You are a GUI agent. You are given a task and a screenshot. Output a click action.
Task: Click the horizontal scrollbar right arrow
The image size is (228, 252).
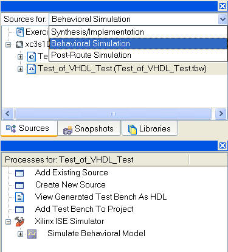coord(221,113)
